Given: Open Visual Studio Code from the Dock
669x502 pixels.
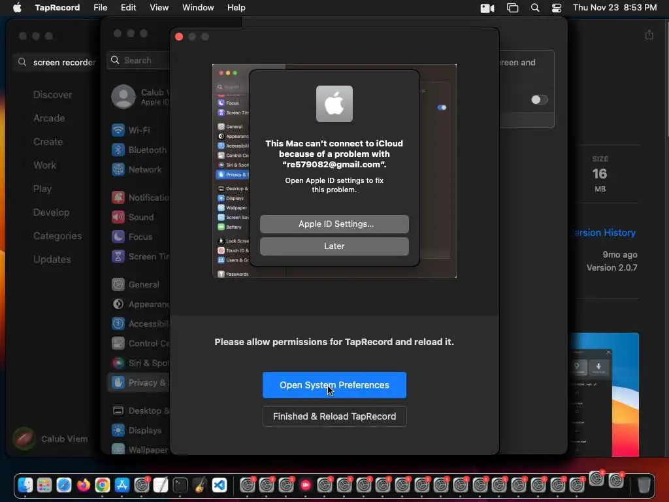Looking at the screenshot, I should [x=219, y=485].
